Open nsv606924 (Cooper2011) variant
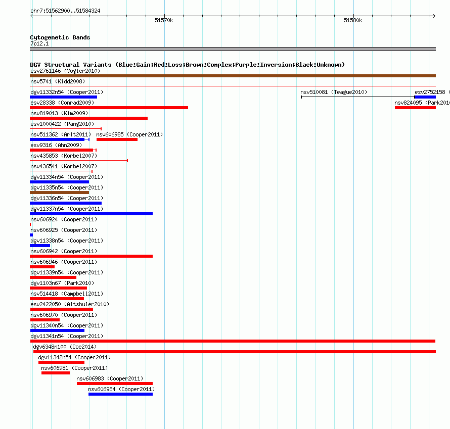The image size is (450, 429). [64, 219]
